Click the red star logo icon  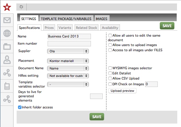[7, 7]
